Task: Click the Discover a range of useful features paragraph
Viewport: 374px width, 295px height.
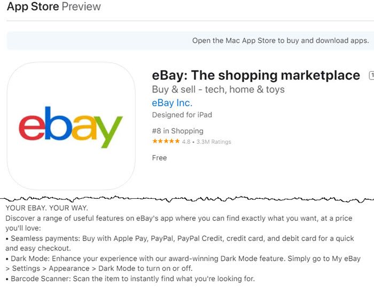Action: coord(179,223)
